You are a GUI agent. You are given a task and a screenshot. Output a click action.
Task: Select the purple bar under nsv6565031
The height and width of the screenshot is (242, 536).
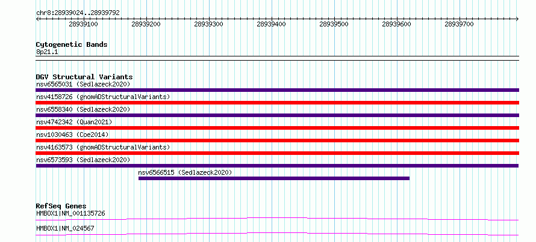click(x=277, y=90)
